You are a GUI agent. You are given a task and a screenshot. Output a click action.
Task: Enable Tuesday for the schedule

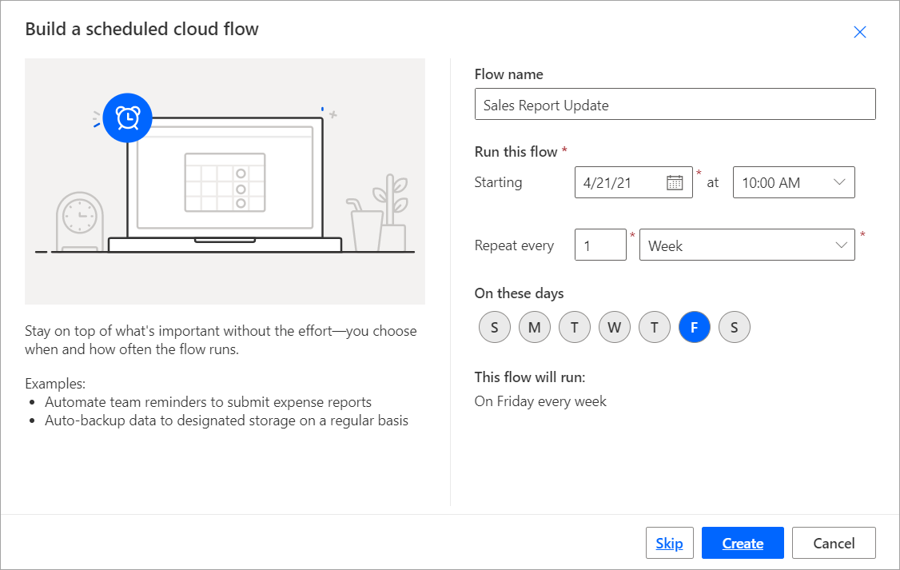[574, 327]
